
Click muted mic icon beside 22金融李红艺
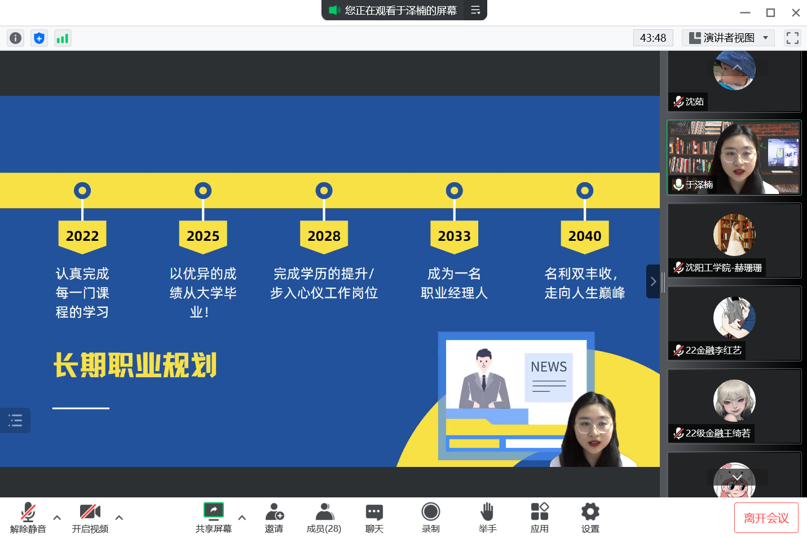click(x=678, y=350)
